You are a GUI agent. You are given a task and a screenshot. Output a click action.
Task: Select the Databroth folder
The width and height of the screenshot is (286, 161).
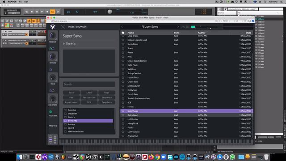click(88, 114)
